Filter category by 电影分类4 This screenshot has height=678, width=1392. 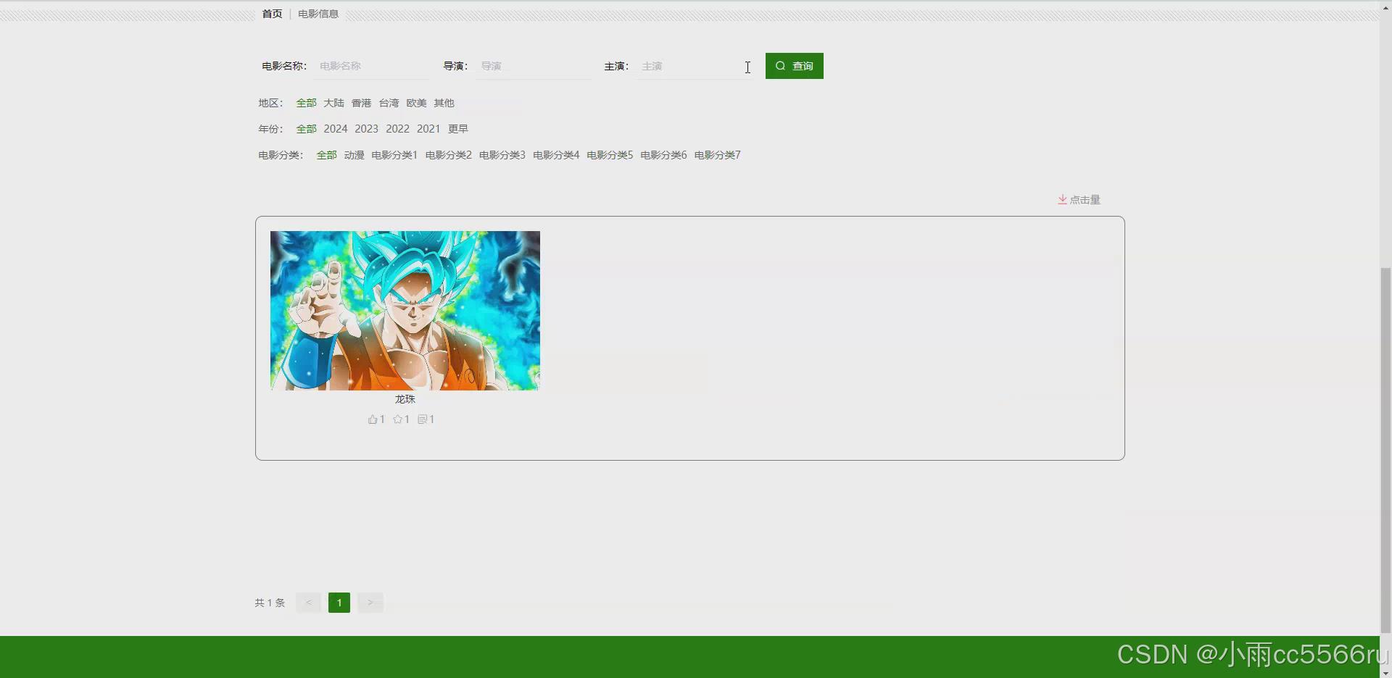(x=556, y=155)
